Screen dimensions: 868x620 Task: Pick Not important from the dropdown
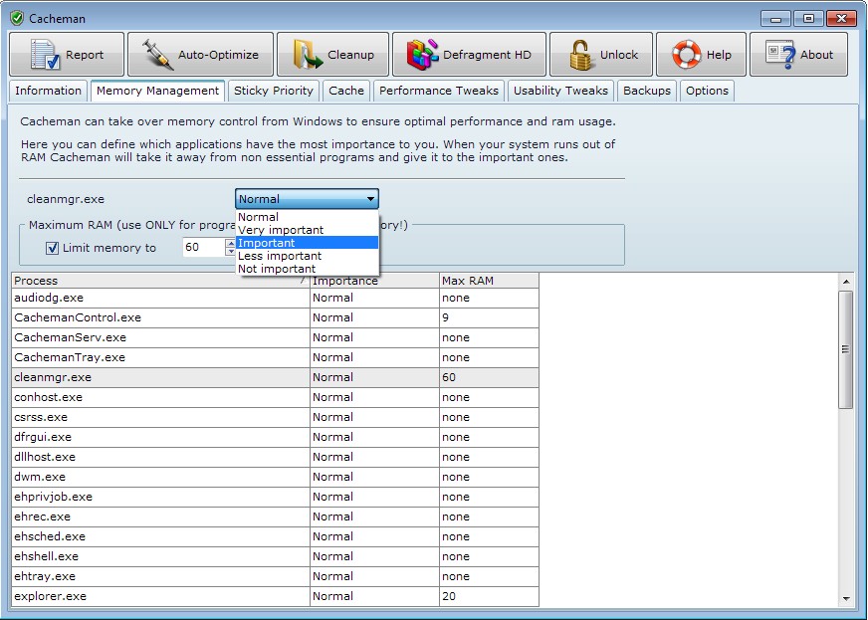point(308,269)
